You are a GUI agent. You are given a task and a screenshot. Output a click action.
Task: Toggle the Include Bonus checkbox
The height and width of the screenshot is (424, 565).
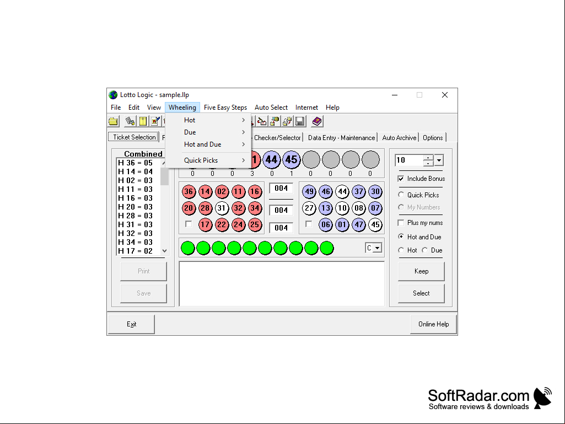pyautogui.click(x=401, y=179)
